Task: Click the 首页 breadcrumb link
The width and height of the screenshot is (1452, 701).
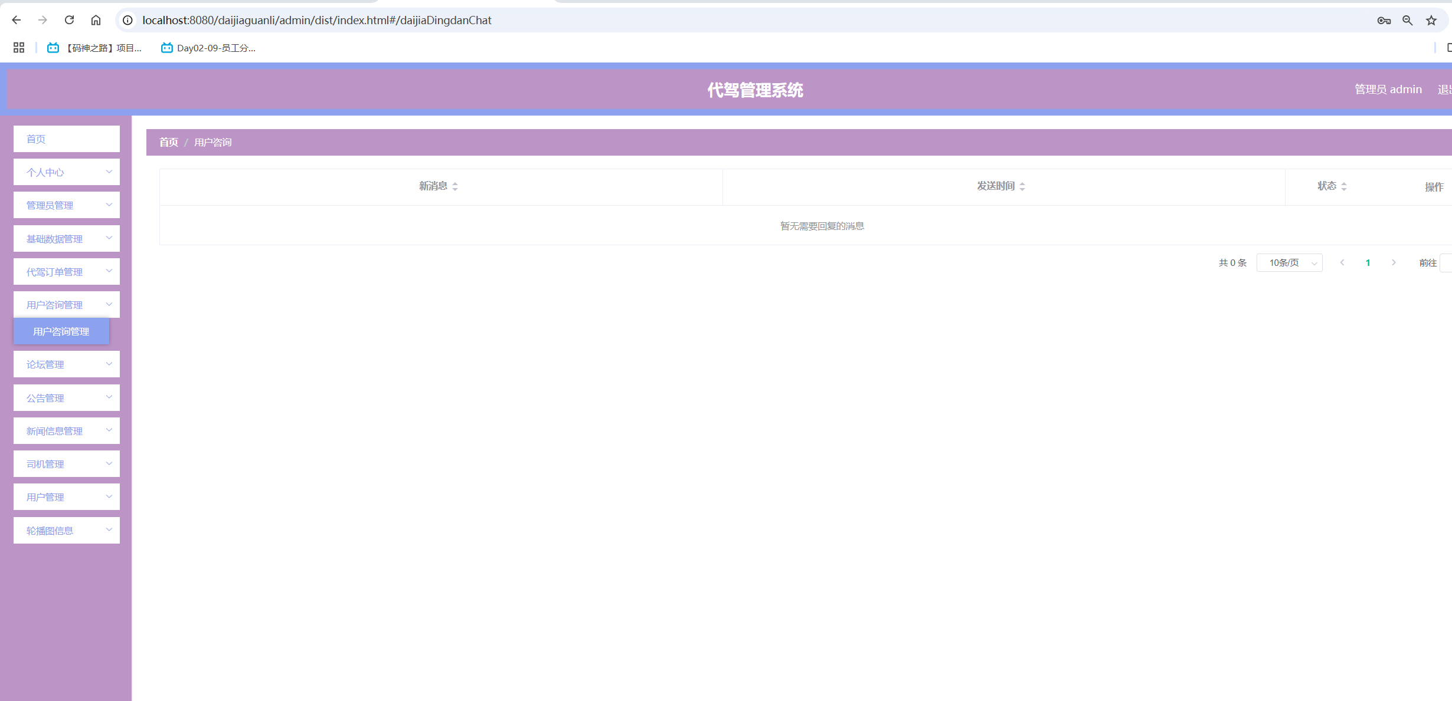Action: tap(169, 143)
